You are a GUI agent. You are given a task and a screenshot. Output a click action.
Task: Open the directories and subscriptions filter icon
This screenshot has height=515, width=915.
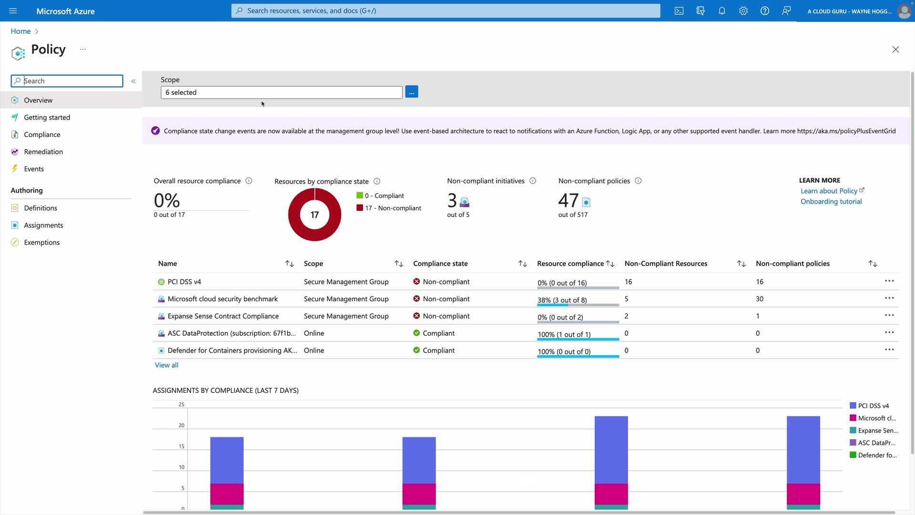[700, 11]
